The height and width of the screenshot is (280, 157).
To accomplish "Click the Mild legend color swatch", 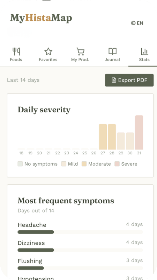I will (x=64, y=164).
